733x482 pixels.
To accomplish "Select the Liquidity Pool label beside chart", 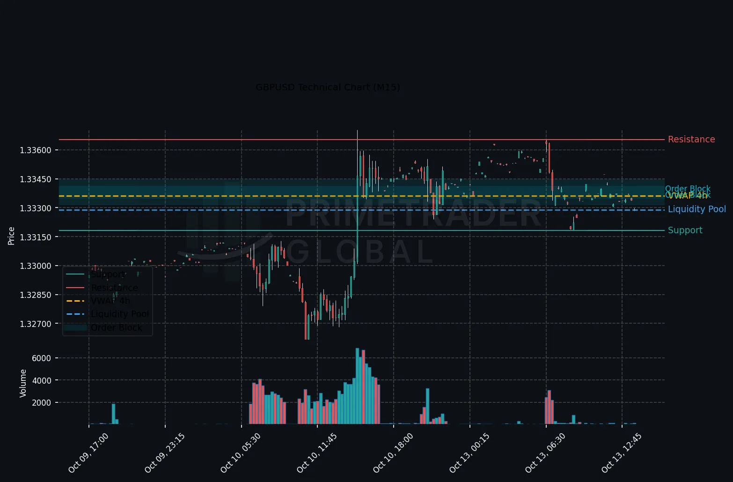I will [696, 209].
